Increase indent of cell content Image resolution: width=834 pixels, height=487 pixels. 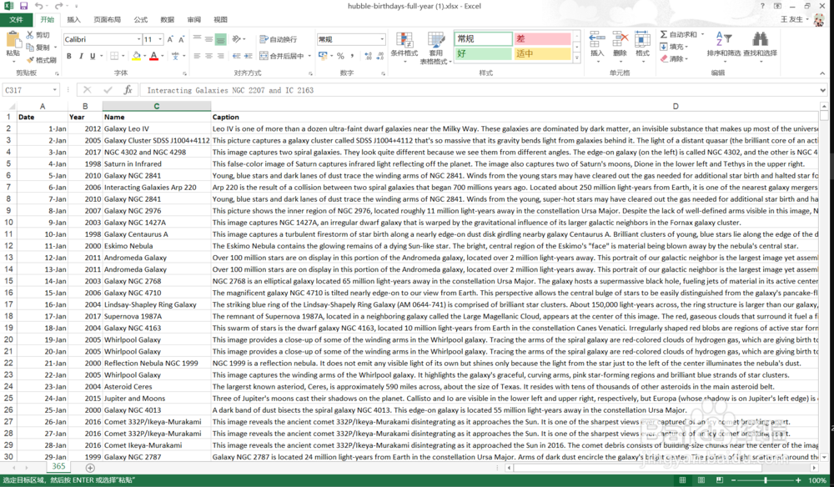[249, 56]
